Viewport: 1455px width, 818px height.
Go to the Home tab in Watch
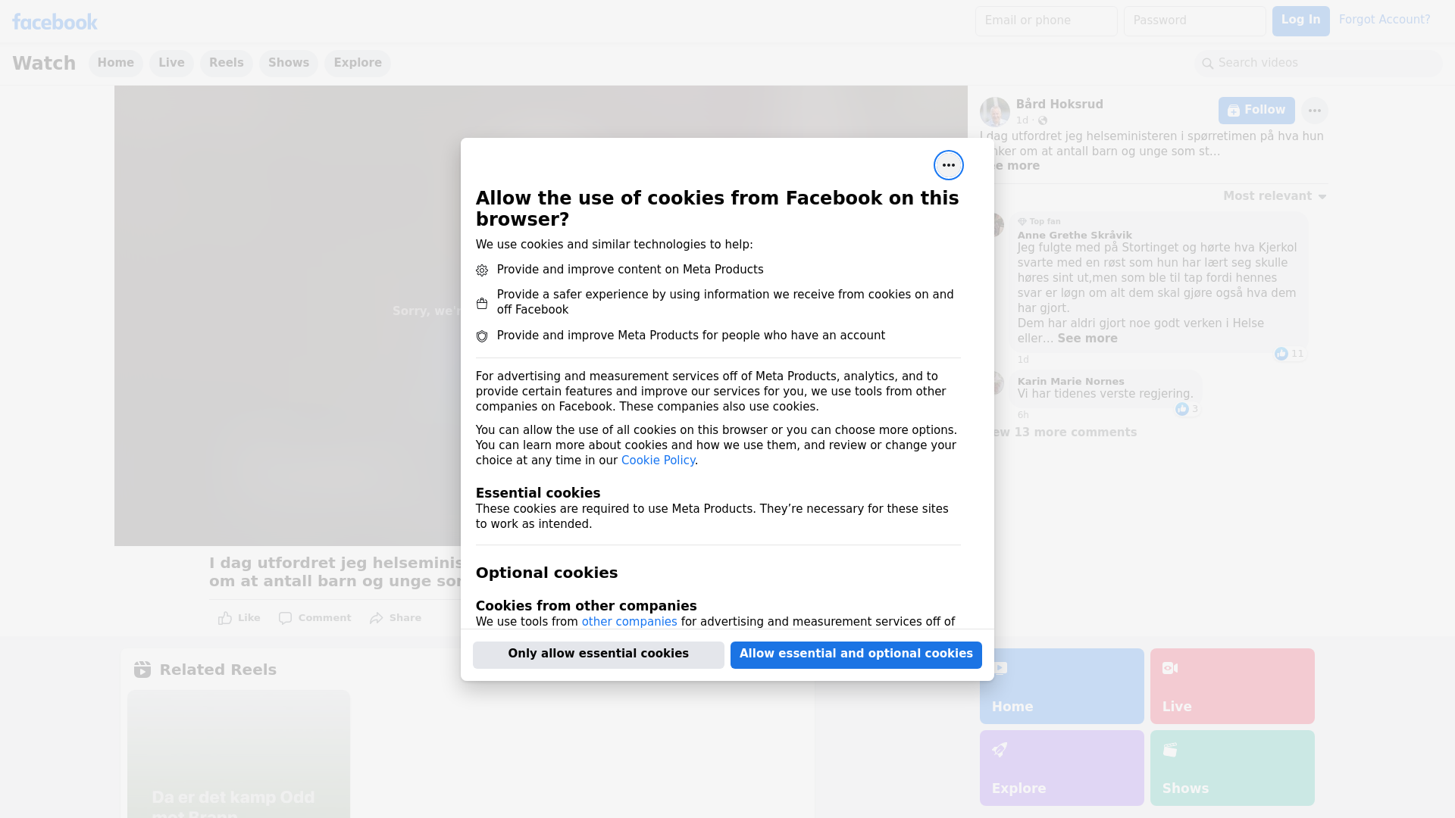[115, 63]
